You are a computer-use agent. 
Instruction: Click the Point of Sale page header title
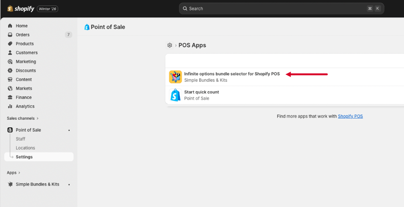[x=108, y=27]
